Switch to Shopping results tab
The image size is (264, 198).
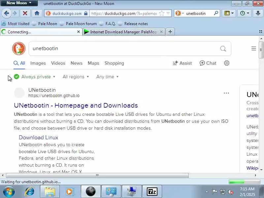pyautogui.click(x=114, y=63)
